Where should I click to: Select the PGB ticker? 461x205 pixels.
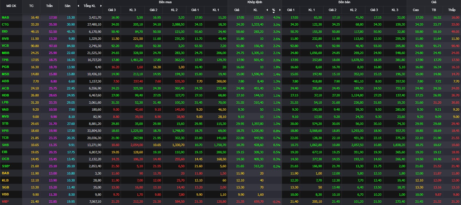point(6,67)
